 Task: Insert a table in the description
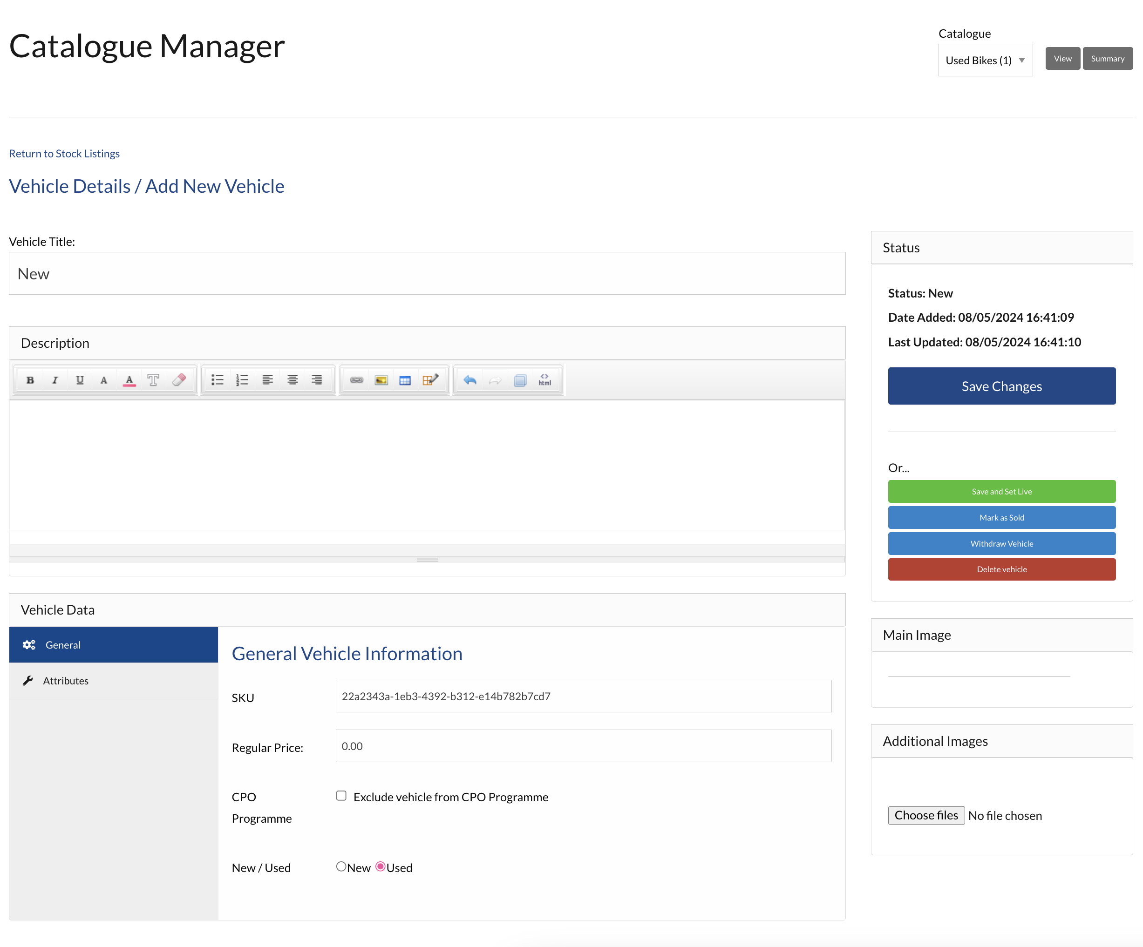coord(405,380)
